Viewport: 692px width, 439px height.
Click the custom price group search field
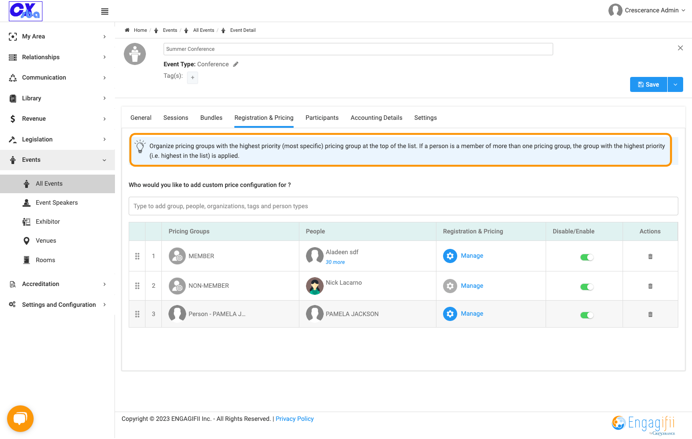(x=403, y=206)
